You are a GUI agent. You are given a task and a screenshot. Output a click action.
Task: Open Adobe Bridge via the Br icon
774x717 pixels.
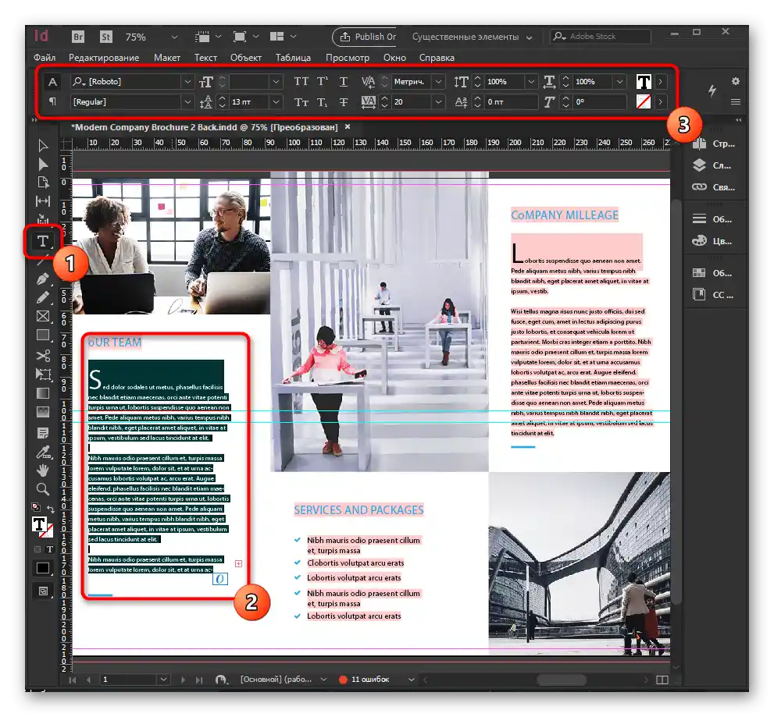coord(78,37)
